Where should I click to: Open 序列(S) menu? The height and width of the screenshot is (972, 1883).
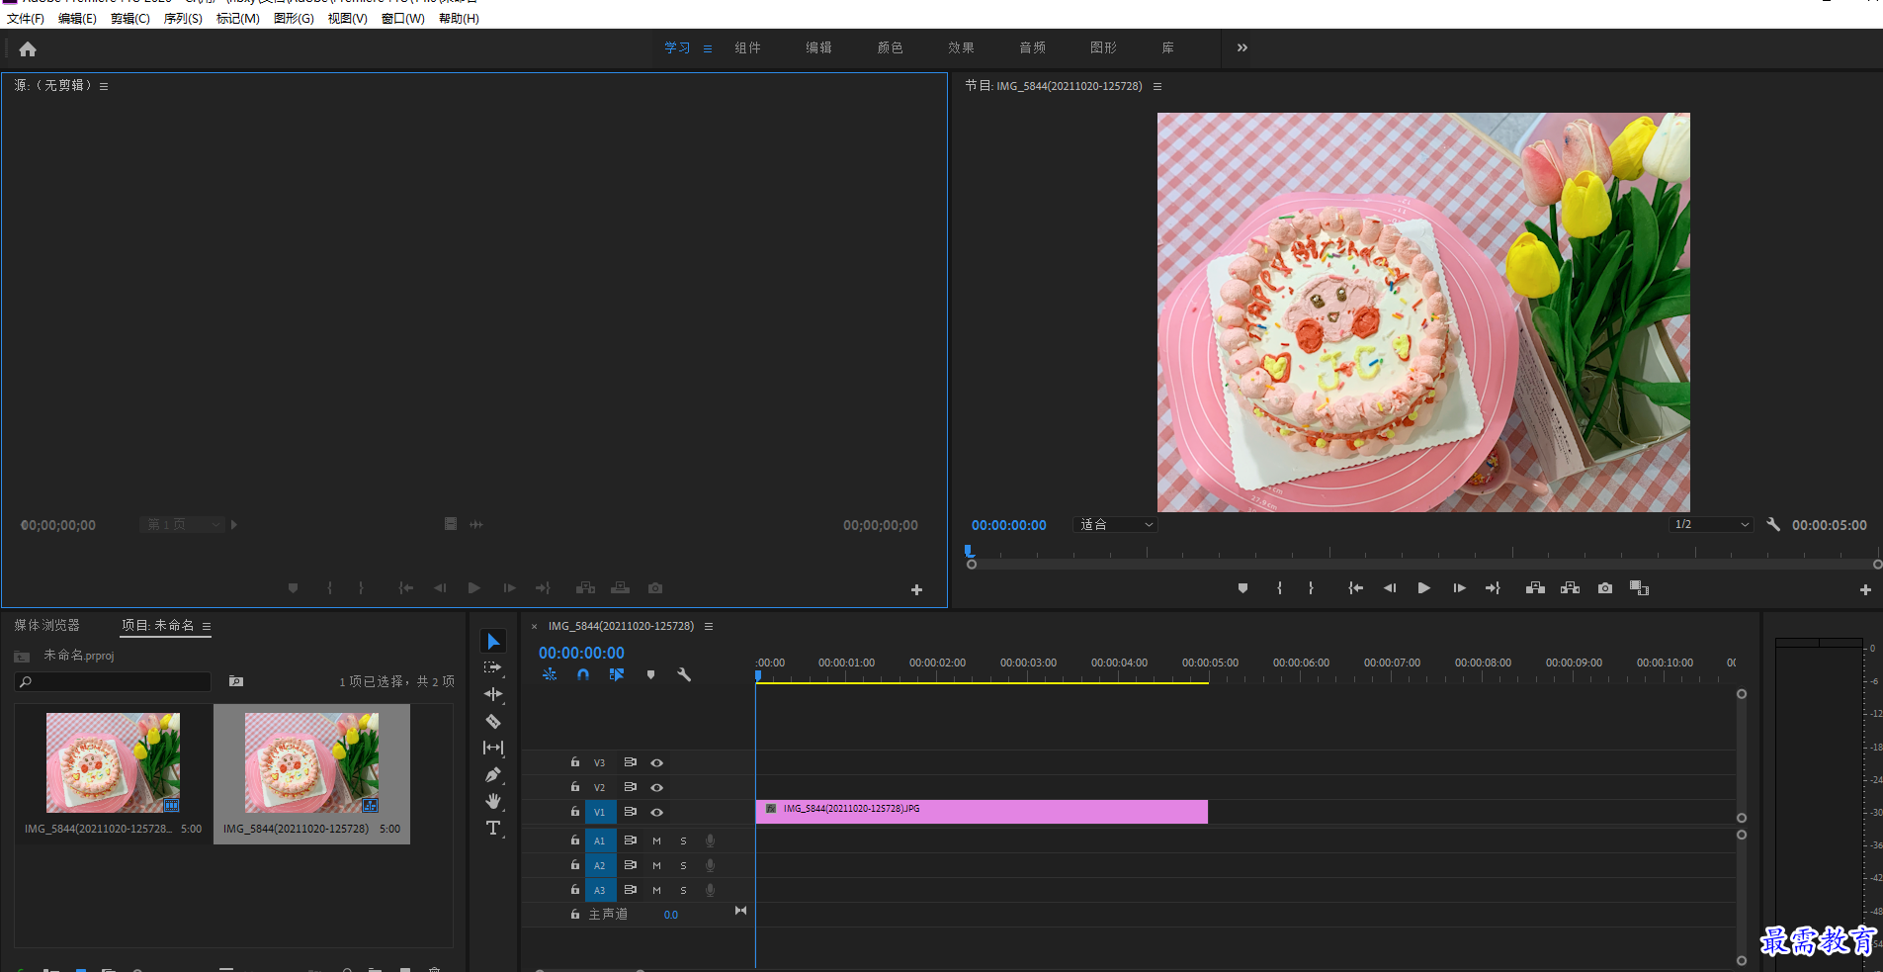[183, 19]
